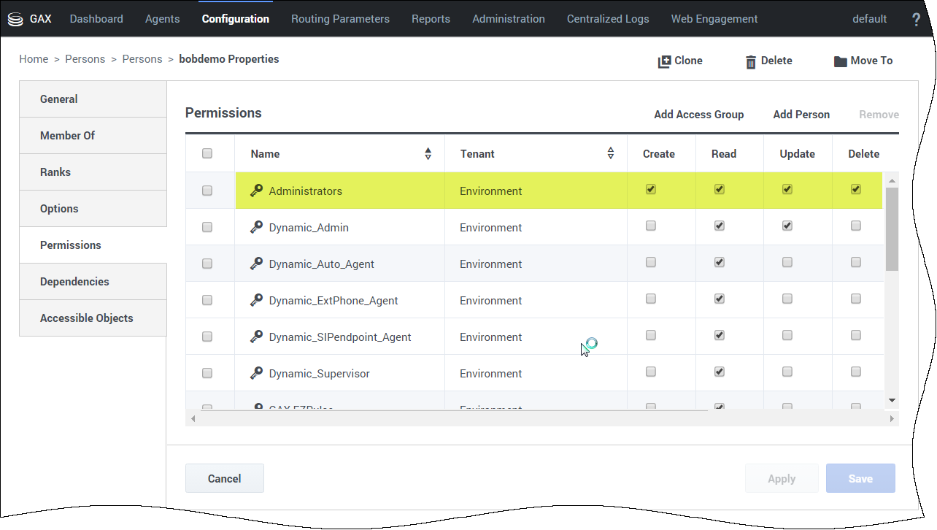Viewport: 937px width, 530px height.
Task: Switch to the Ranks tab
Action: click(93, 172)
